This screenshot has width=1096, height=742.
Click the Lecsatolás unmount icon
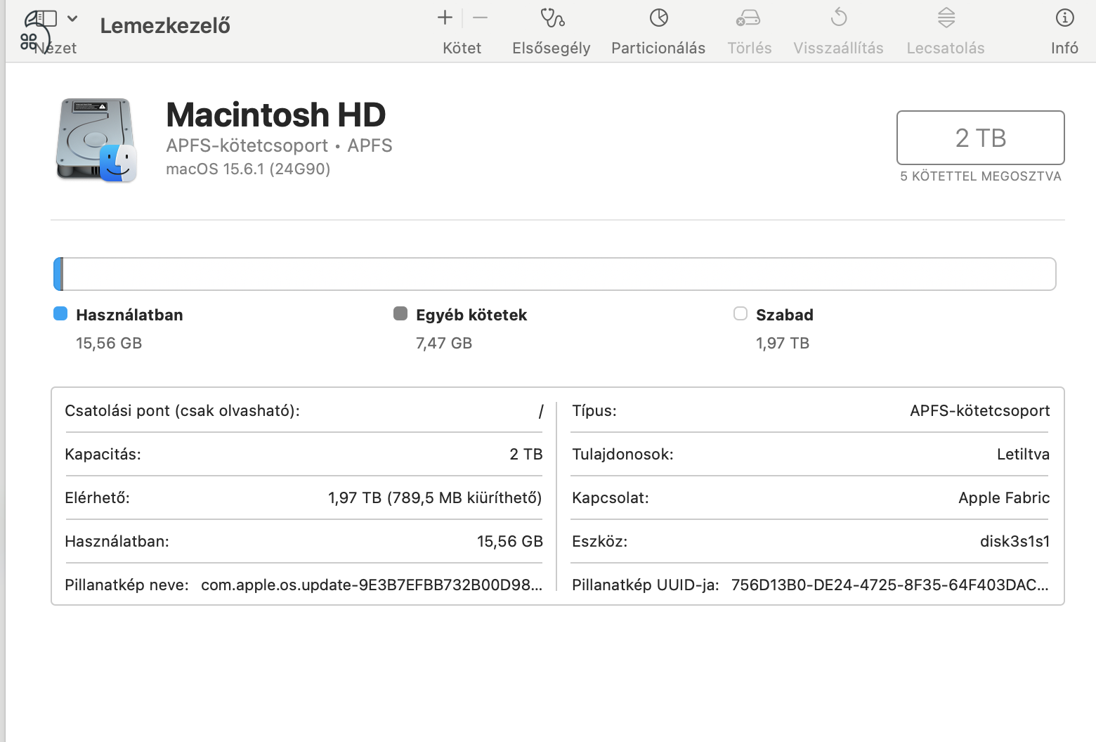pyautogui.click(x=945, y=28)
